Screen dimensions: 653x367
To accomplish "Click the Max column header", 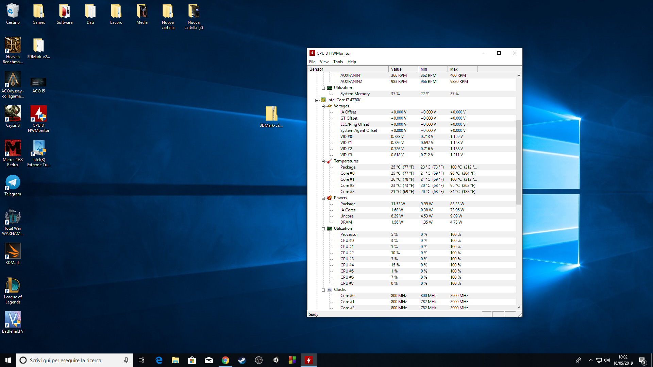I will pyautogui.click(x=463, y=69).
